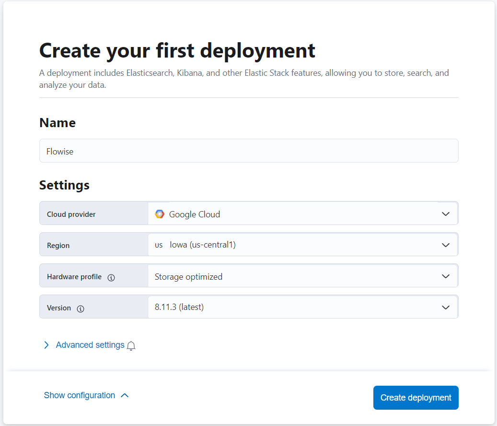Screen dimensions: 497x426
Task: Click the arrow chevron left of Advanced settings
Action: [x=46, y=345]
